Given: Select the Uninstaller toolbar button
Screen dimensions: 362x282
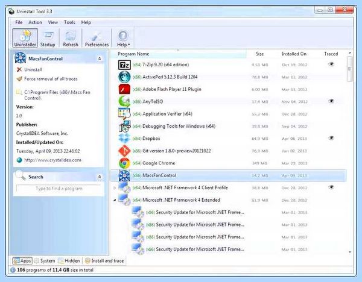Looking at the screenshot, I should coord(25,38).
